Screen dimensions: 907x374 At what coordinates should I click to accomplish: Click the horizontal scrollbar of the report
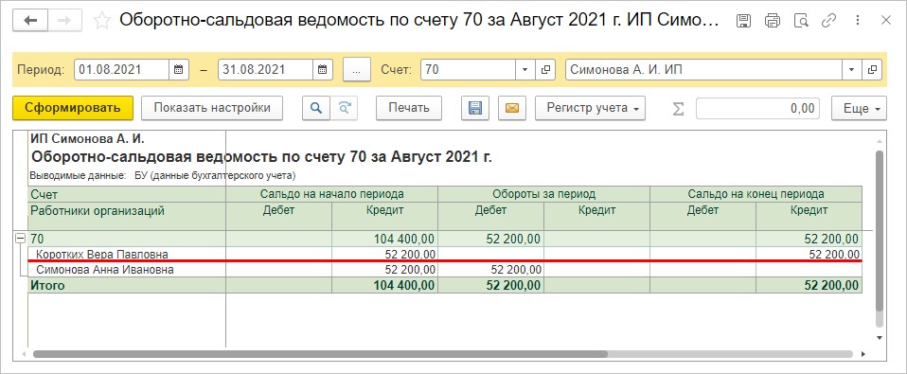coord(320,354)
